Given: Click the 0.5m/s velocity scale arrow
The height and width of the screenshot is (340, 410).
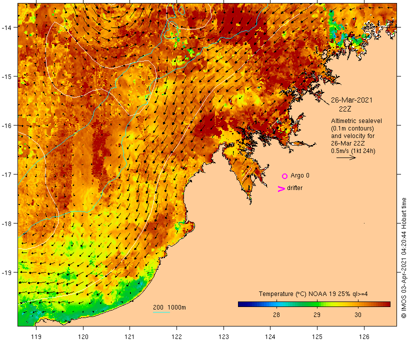Looking at the screenshot, I should point(346,157).
